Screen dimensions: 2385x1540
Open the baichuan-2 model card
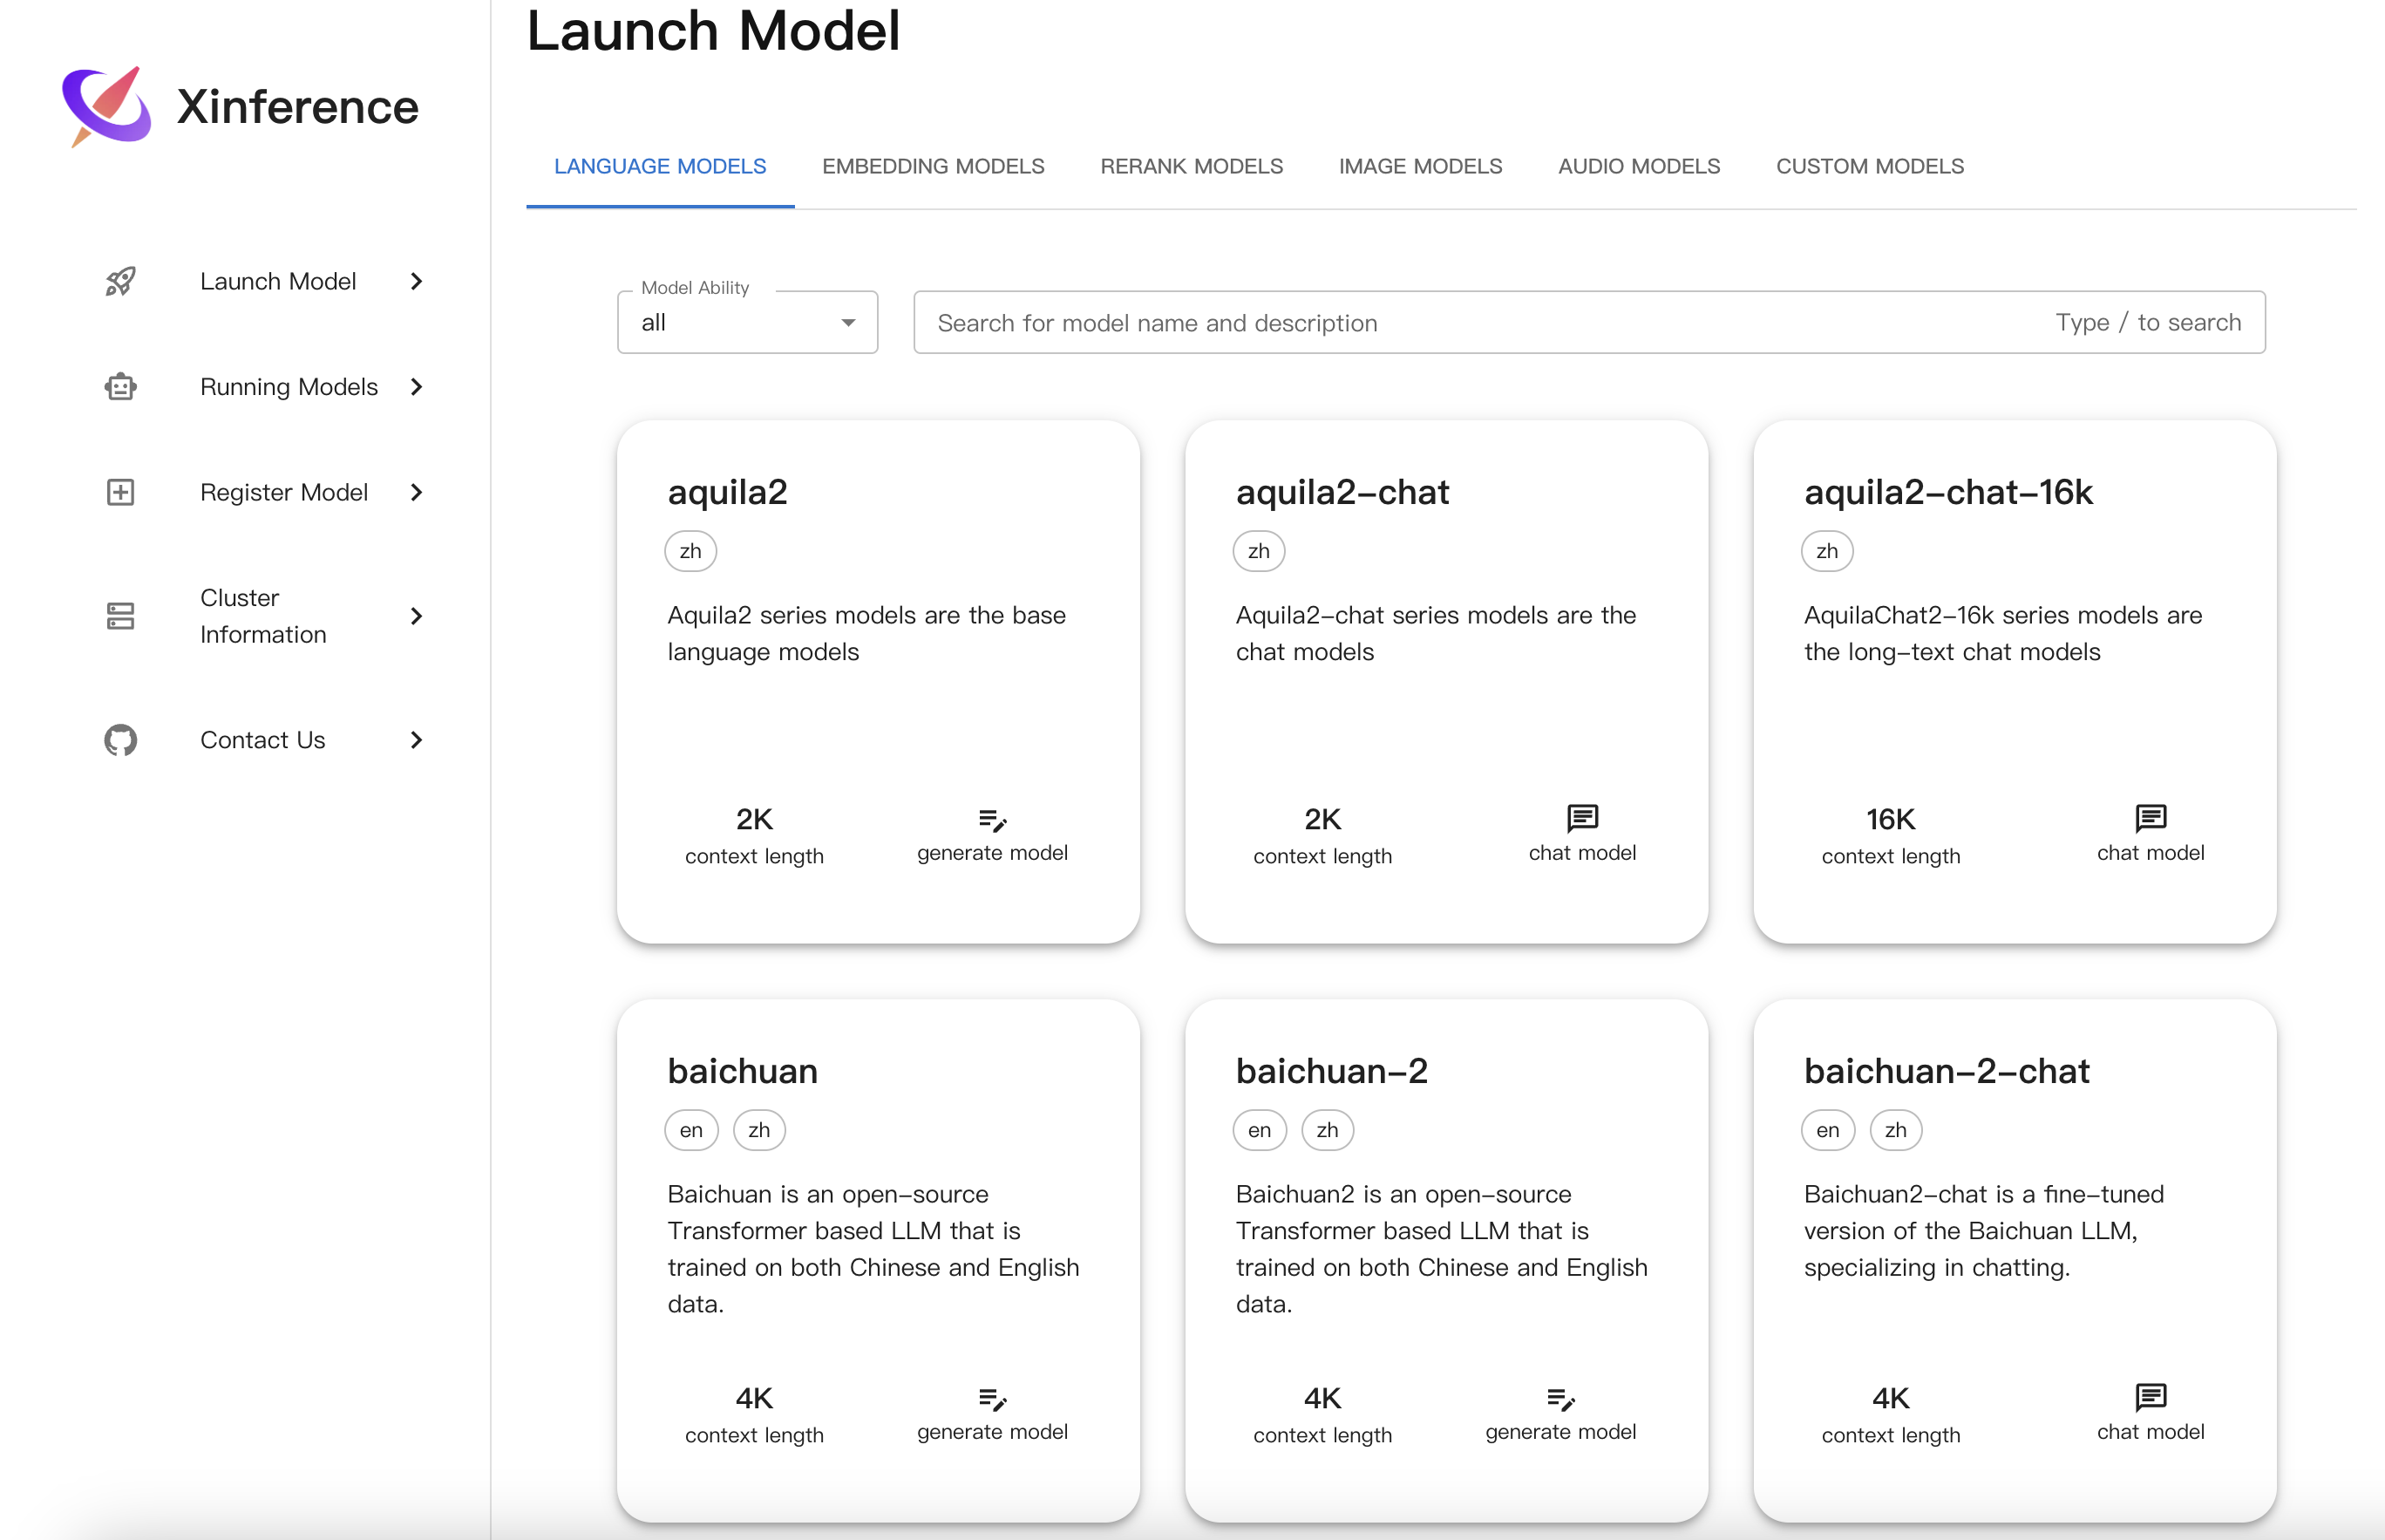[x=1445, y=1260]
